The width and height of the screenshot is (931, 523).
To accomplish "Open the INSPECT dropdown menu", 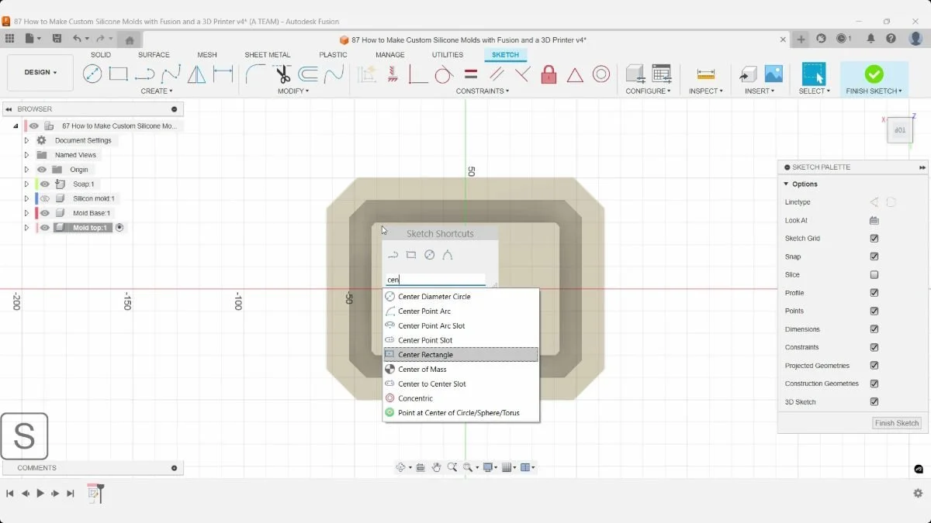I will (x=706, y=91).
